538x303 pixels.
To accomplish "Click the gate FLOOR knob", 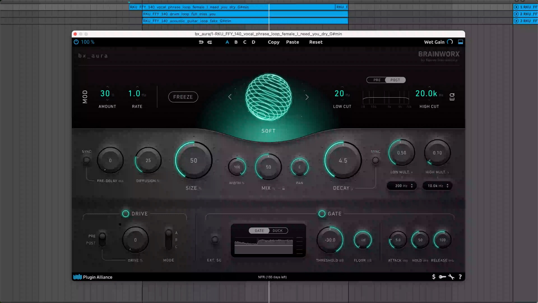I will click(363, 240).
